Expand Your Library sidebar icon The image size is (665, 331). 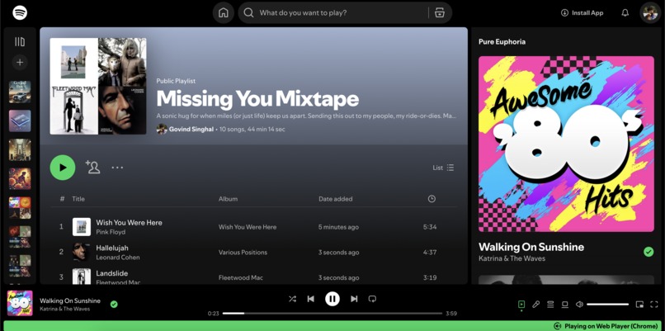[20, 41]
